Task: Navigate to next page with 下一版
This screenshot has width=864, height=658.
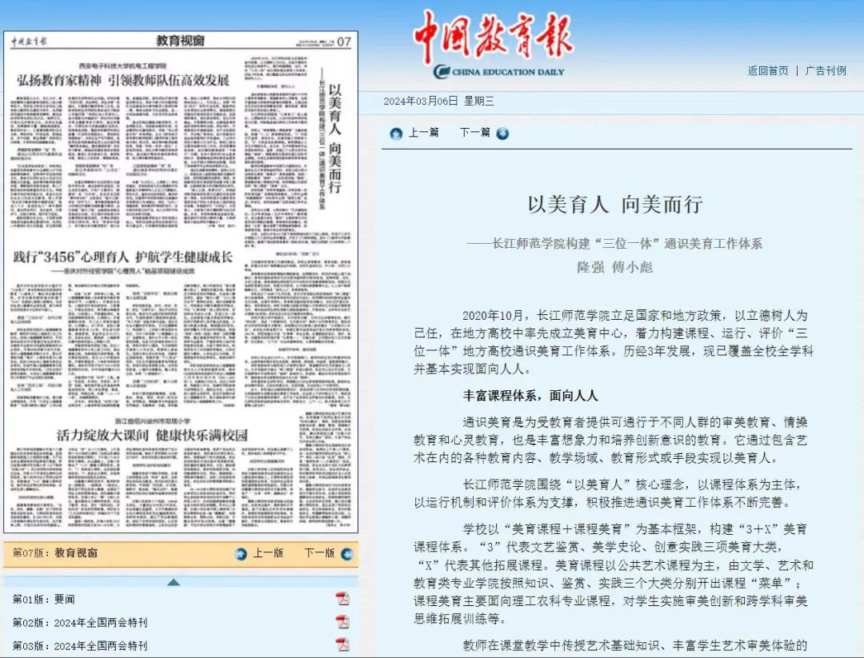Action: point(322,552)
